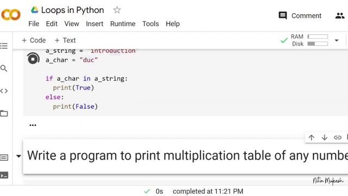Click the 'print(False)' code line
The width and height of the screenshot is (348, 196).
pyautogui.click(x=75, y=107)
